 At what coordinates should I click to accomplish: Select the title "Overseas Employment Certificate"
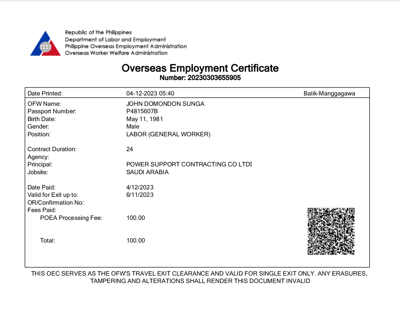pos(200,68)
